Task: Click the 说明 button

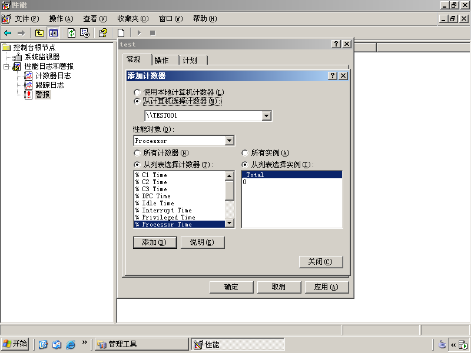Action: click(203, 242)
